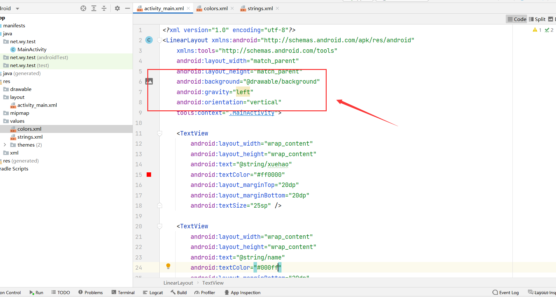Click the yellow lightbulb quick-fix icon on line 24

pos(168,266)
